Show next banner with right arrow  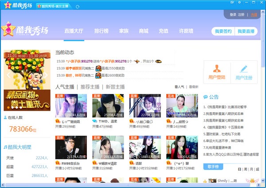[46, 75]
